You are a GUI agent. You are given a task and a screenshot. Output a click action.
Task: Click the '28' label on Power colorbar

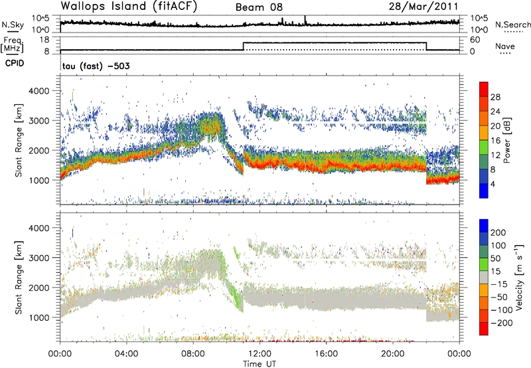pos(495,97)
